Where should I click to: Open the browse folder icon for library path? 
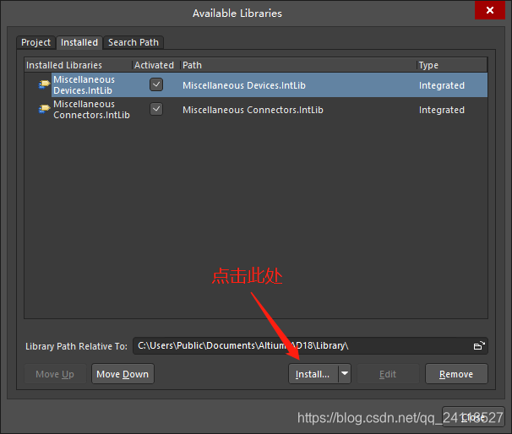point(479,345)
